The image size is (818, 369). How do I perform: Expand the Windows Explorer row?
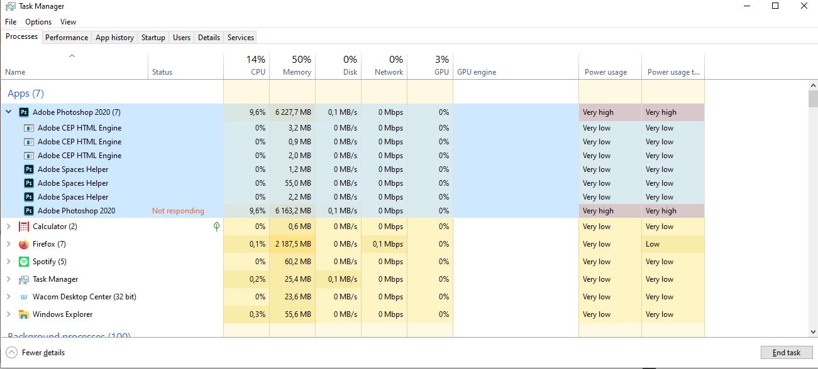8,314
